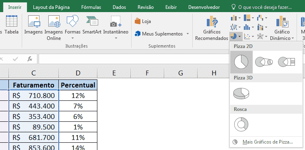Select the 11% percentage cell
This screenshot has width=305, height=150.
78,137
